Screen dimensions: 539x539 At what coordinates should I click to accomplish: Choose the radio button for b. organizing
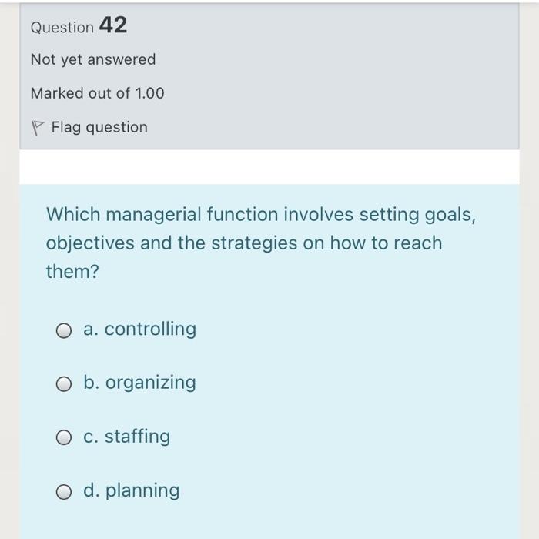pos(64,384)
